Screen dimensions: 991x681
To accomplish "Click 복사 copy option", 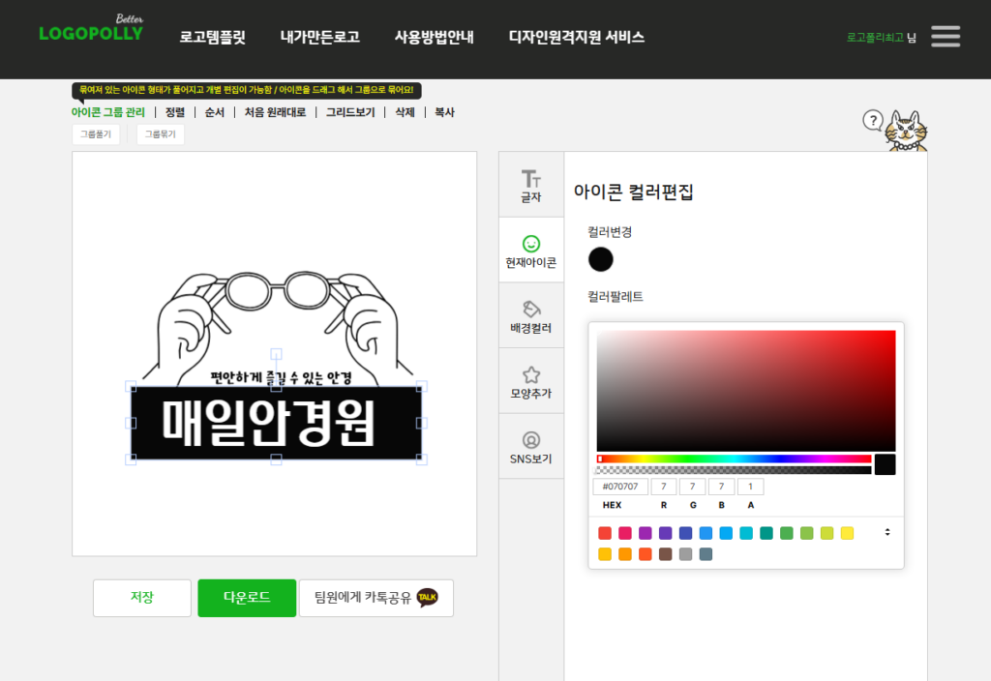I will 444,112.
